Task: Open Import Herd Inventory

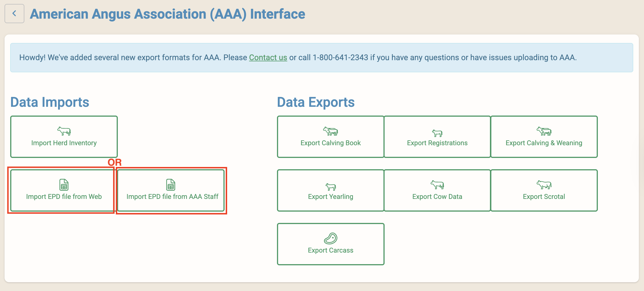Action: (64, 137)
